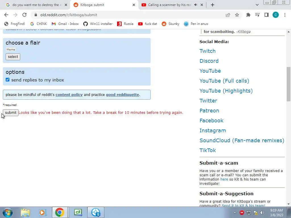Click the network tray icon
Viewport: 291px width, 218px height.
(248, 213)
